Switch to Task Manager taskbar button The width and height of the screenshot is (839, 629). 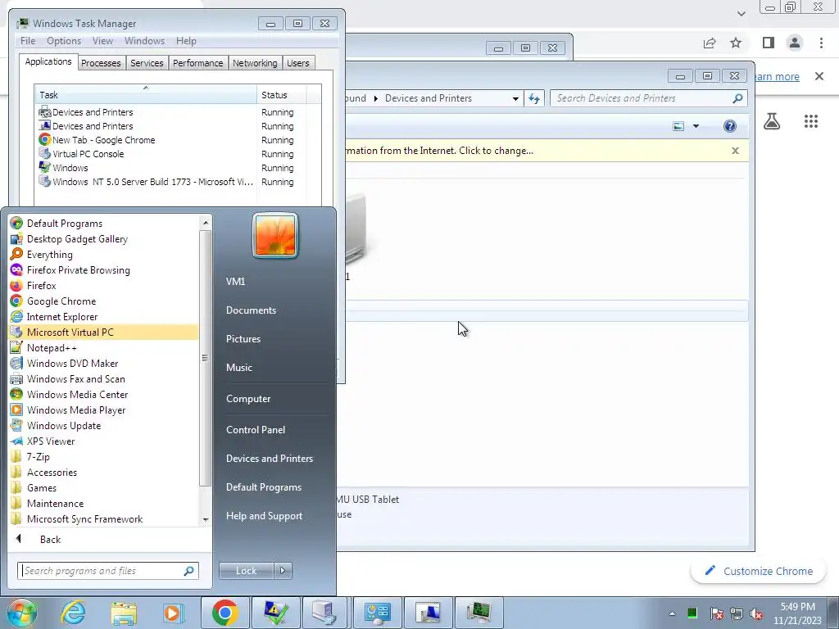coord(478,613)
